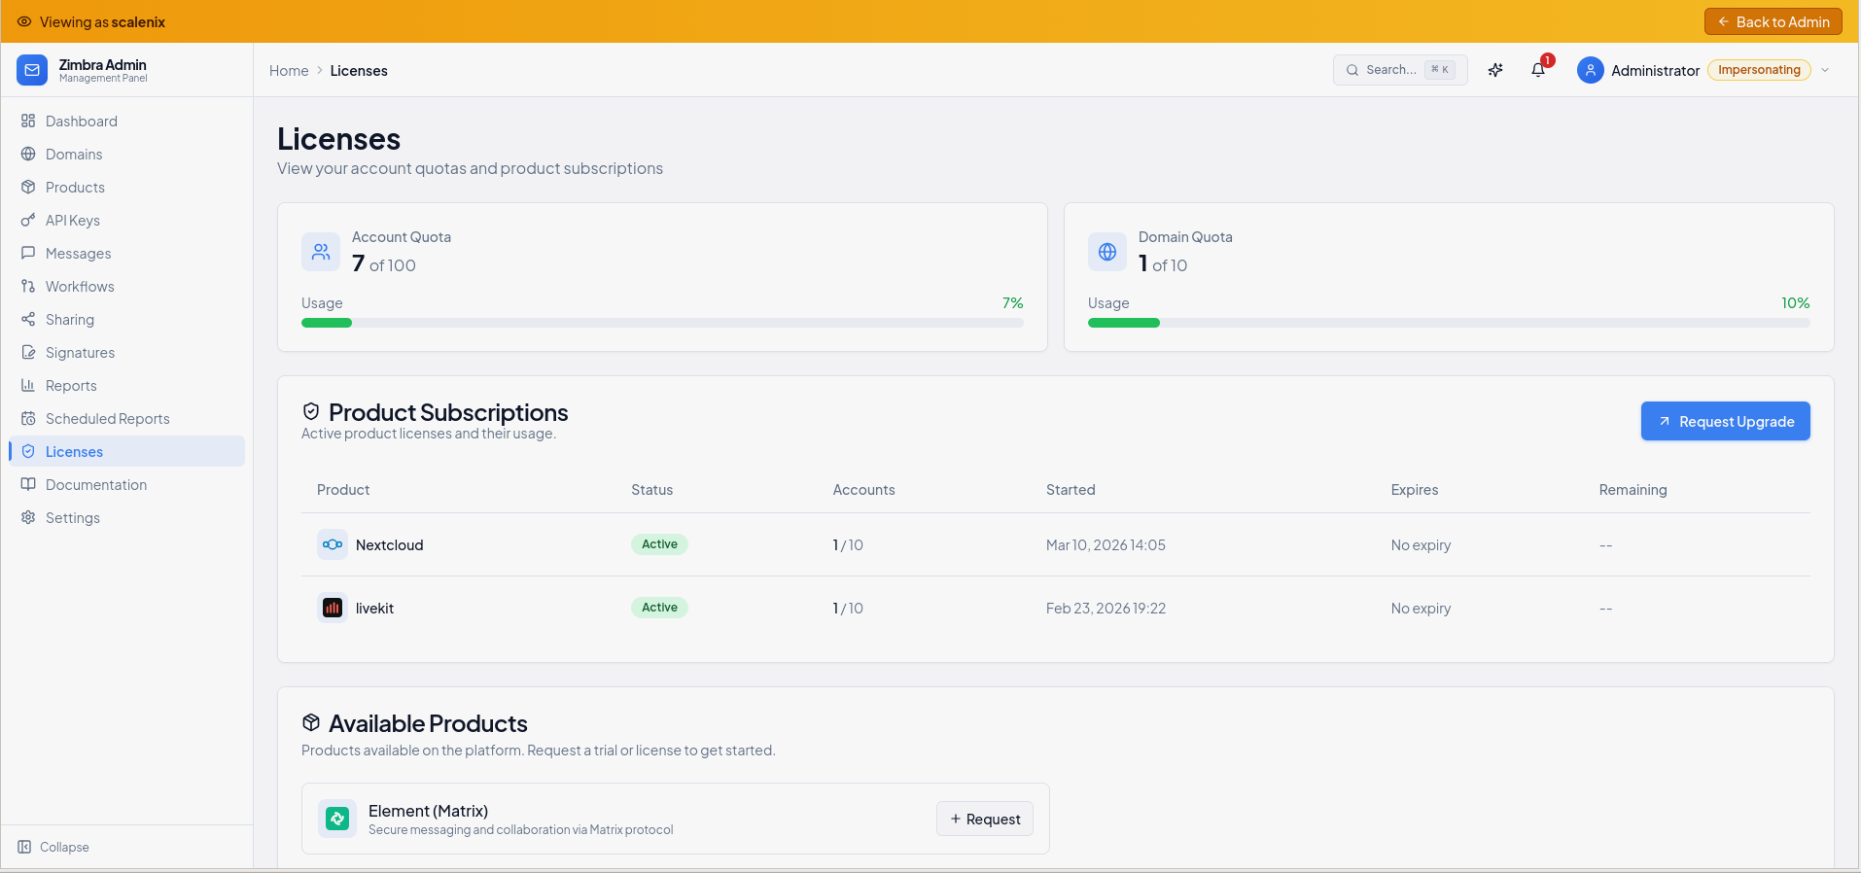Click Back to Admin button
1861x873 pixels.
(1773, 21)
